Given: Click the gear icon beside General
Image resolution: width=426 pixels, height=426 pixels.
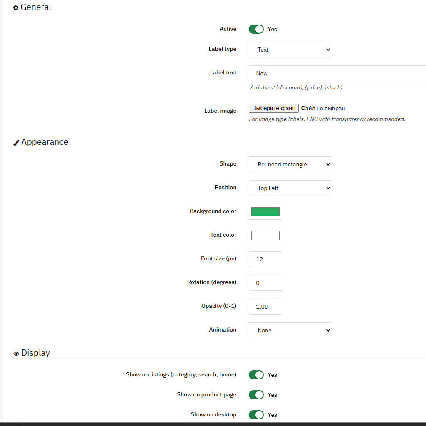Looking at the screenshot, I should (16, 8).
